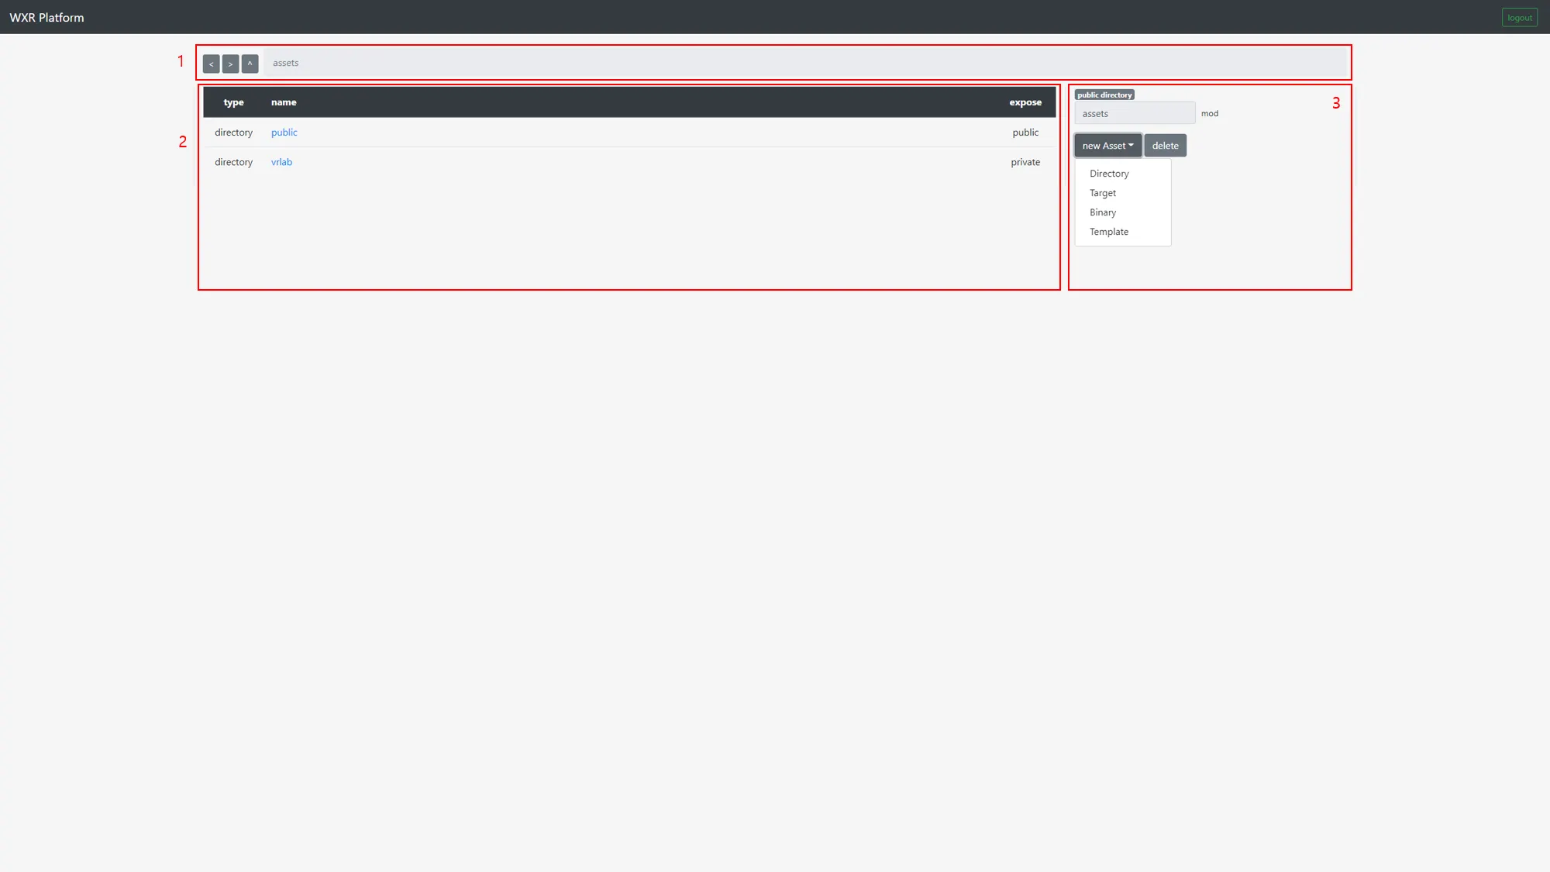
Task: Choose Directory from new Asset menu
Action: [1109, 174]
